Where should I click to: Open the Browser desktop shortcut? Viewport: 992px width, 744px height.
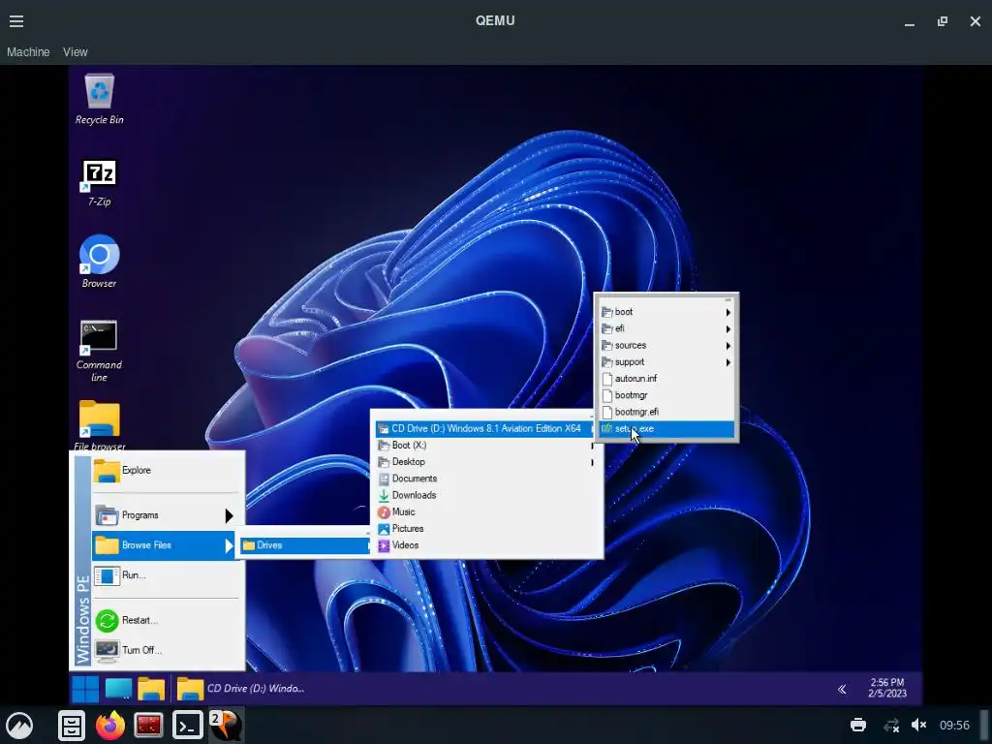click(100, 262)
